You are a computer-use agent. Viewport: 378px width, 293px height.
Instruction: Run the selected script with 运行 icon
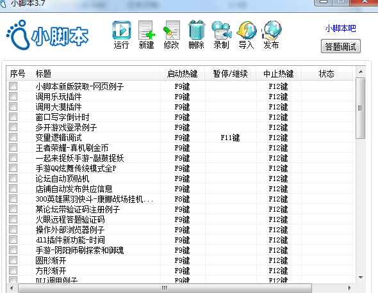(122, 35)
